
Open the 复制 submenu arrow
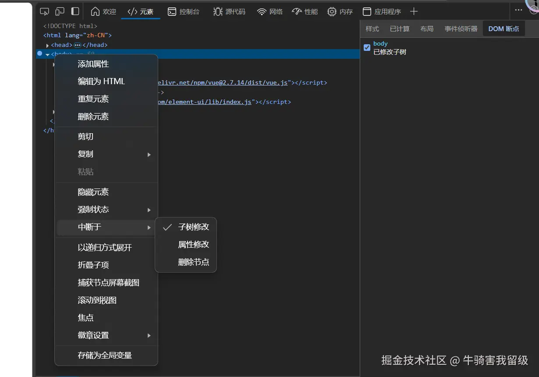148,154
